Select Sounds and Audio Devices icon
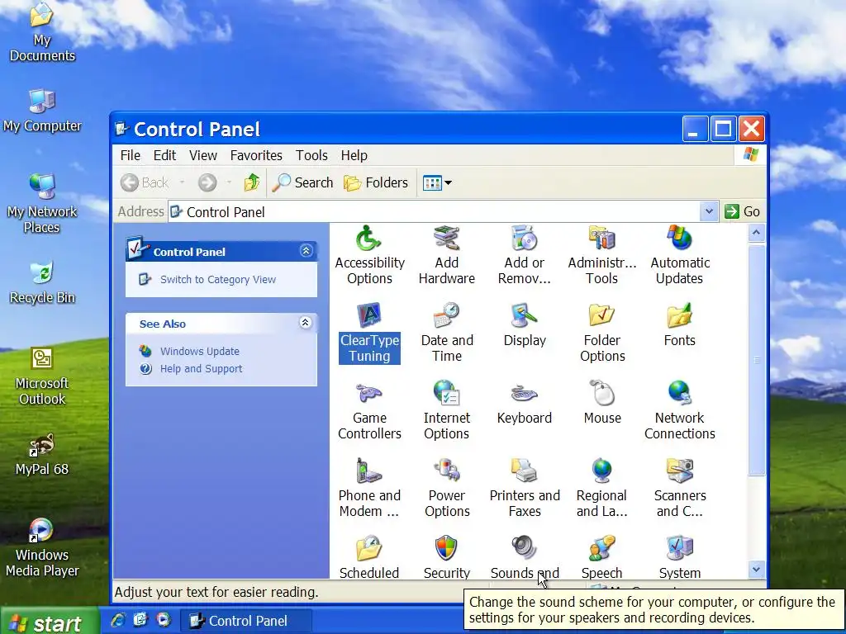 [x=525, y=557]
